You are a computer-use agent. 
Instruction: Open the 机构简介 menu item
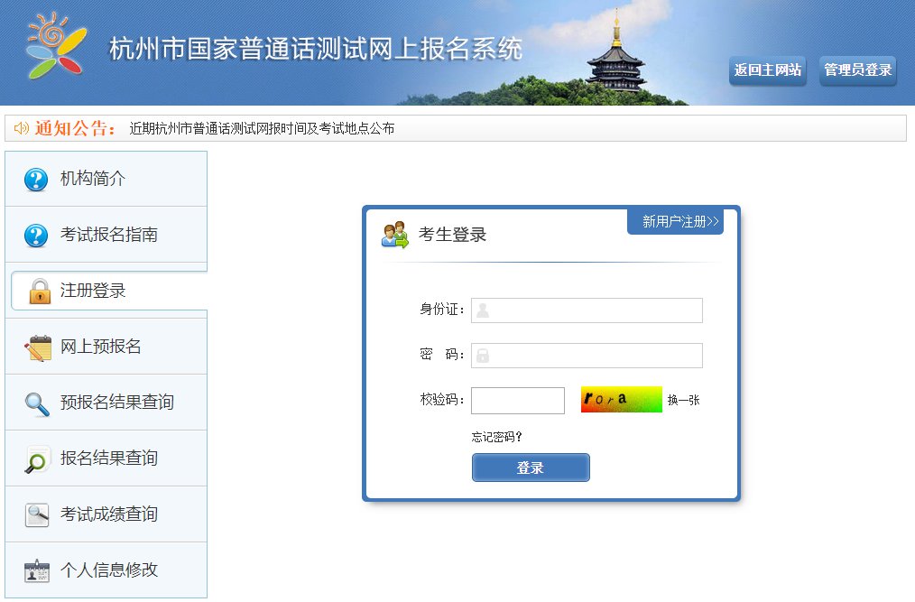click(106, 179)
